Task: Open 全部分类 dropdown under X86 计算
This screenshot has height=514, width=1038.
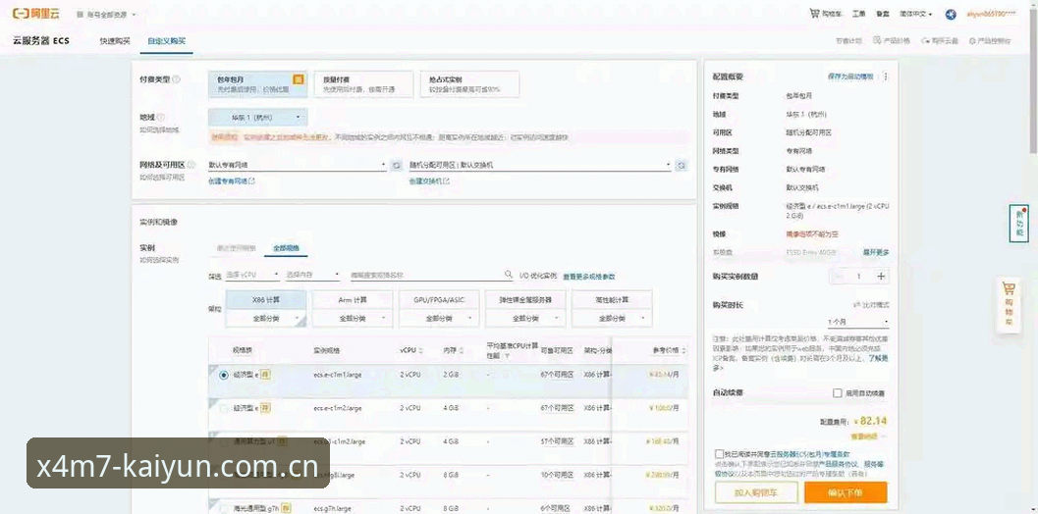Action: pyautogui.click(x=266, y=318)
